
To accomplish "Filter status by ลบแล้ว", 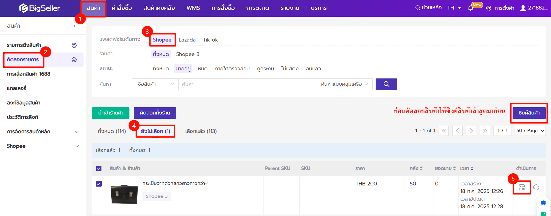I will [313, 69].
